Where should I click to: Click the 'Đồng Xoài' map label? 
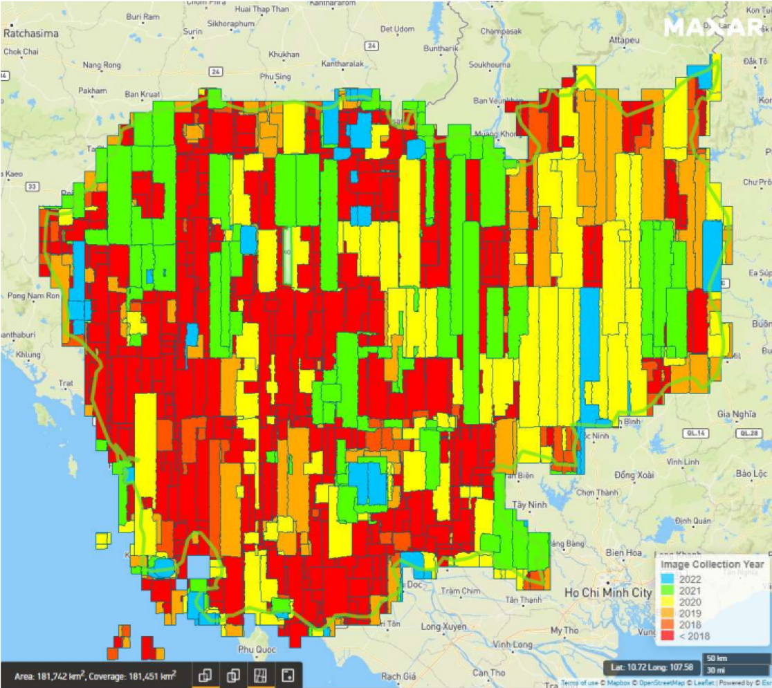[634, 475]
